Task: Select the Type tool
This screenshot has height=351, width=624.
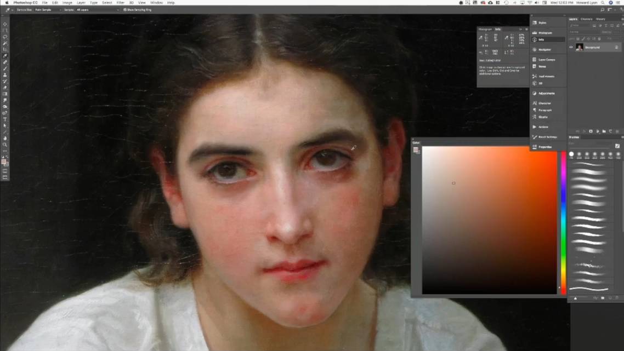Action: coord(5,119)
